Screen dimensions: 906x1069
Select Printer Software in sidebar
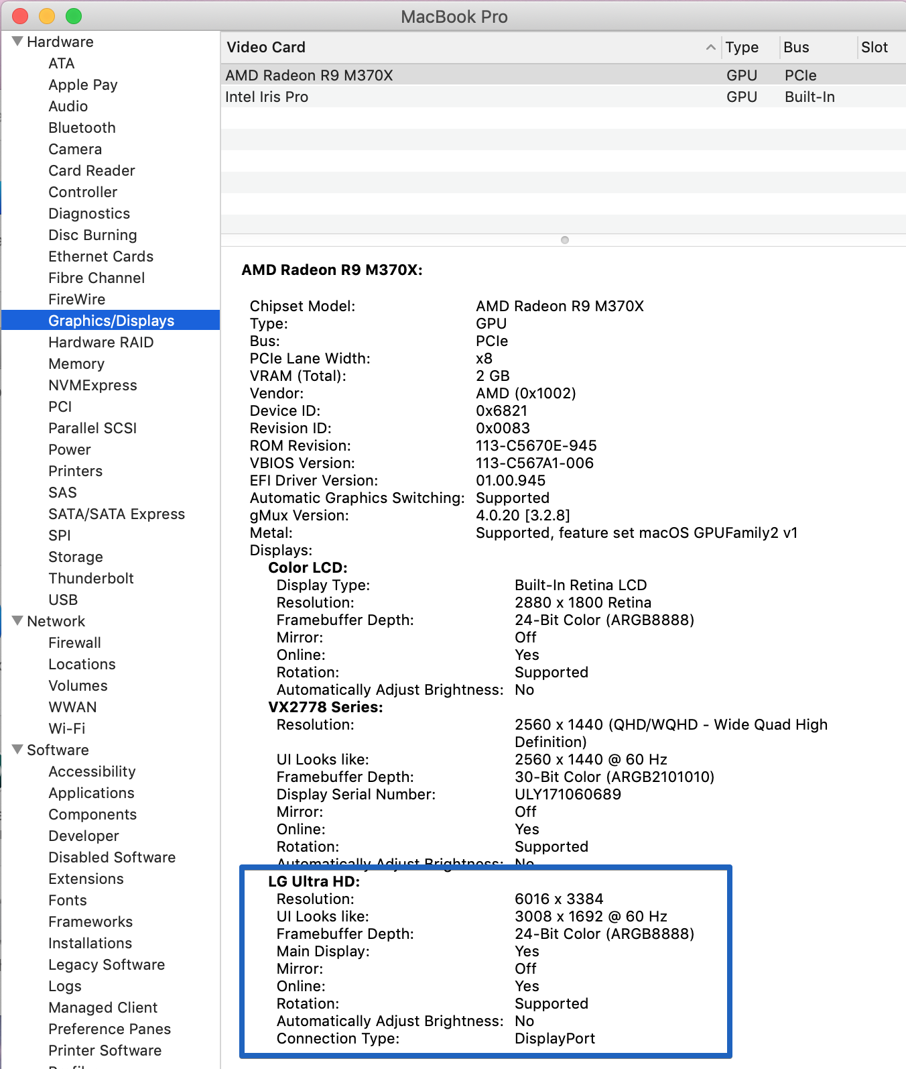click(105, 1050)
